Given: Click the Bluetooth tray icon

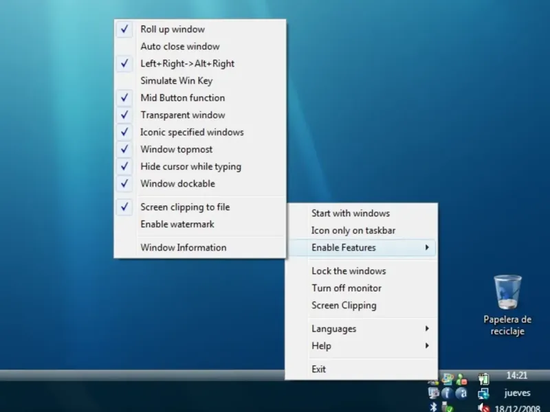Looking at the screenshot, I should click(x=434, y=407).
